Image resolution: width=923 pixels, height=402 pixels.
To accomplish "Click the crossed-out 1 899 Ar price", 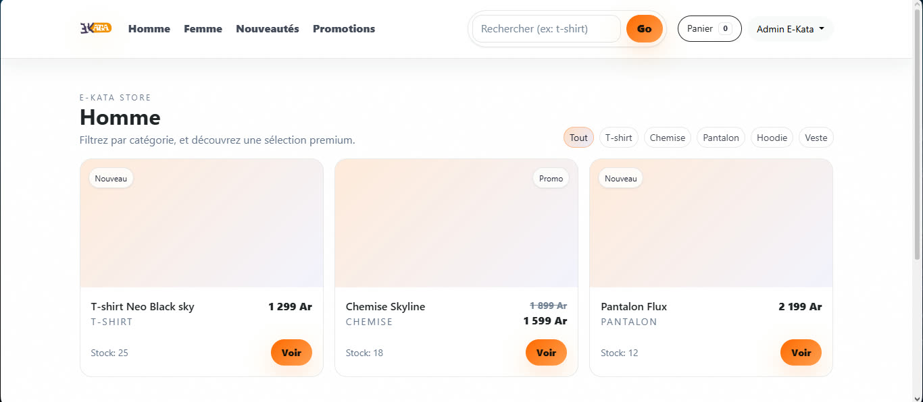I will pyautogui.click(x=549, y=306).
